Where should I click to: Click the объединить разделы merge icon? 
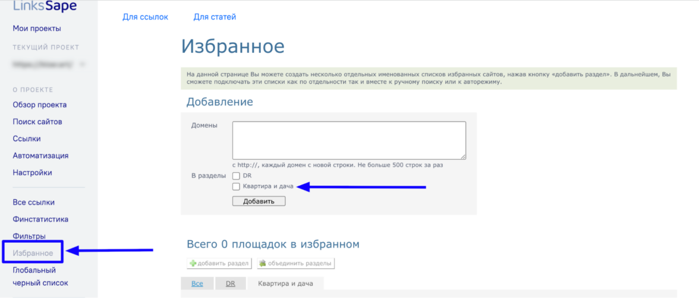click(x=263, y=263)
